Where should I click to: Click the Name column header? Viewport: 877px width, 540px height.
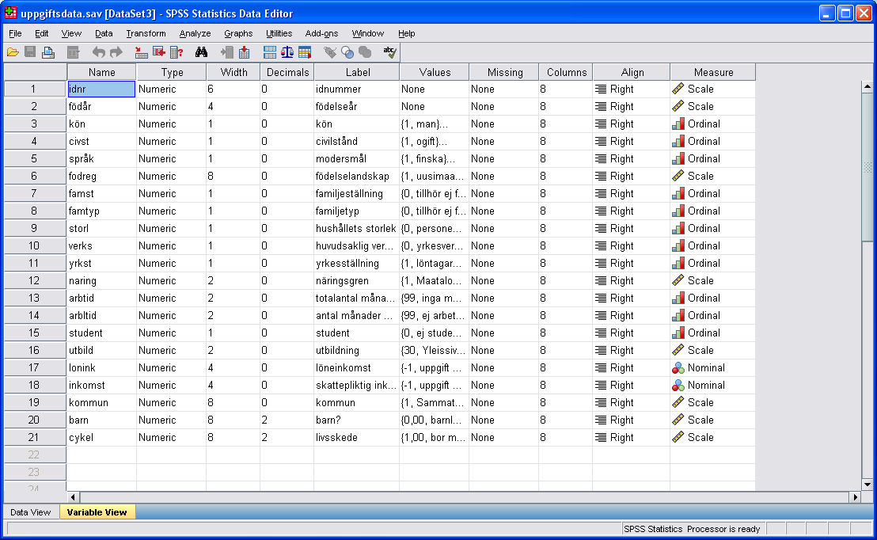[102, 72]
